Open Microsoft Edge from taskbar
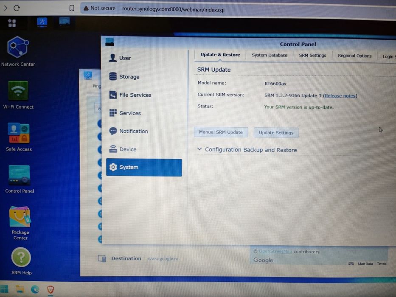This screenshot has height=297, width=396. pyautogui.click(x=35, y=289)
